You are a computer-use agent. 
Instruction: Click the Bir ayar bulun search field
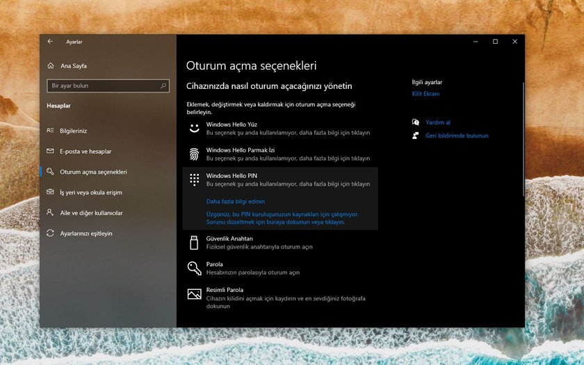click(103, 86)
